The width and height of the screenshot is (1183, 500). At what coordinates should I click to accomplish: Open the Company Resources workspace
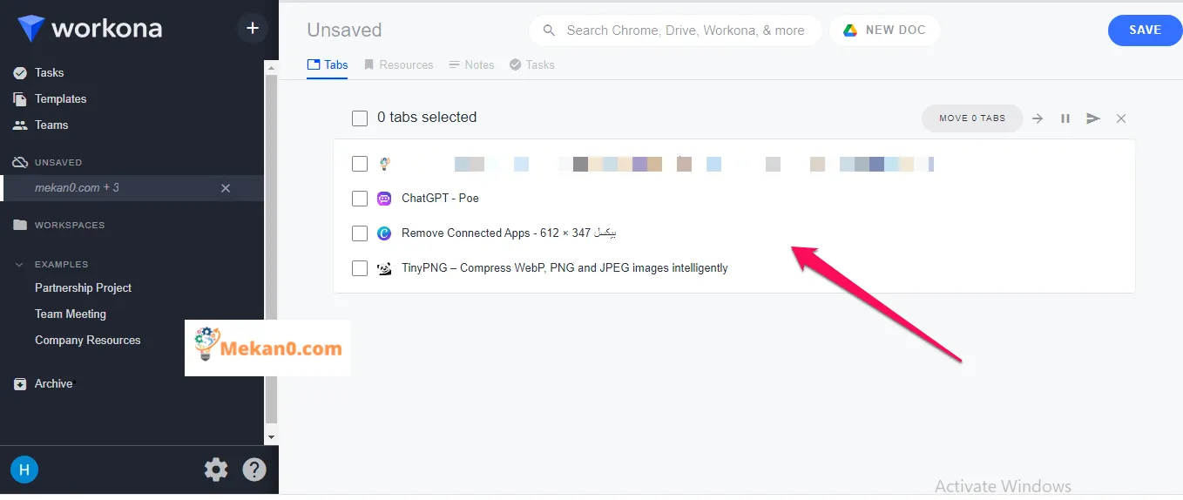pos(87,340)
